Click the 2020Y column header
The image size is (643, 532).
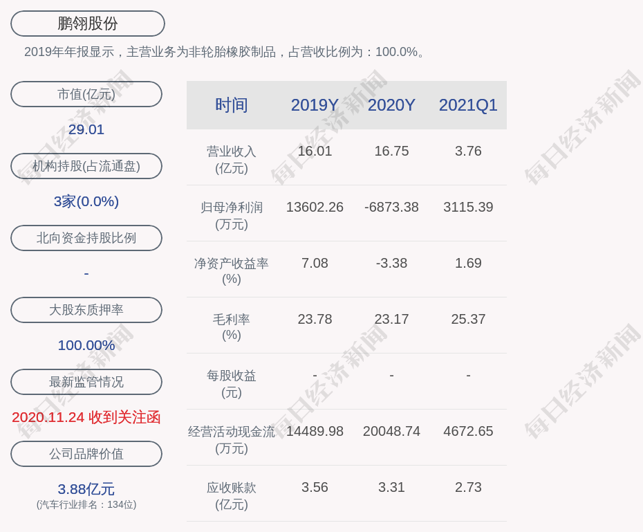point(391,105)
